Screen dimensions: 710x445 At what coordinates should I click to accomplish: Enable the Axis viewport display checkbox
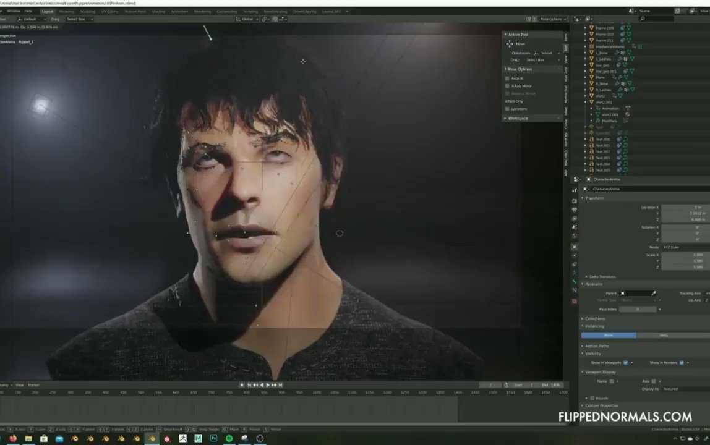click(x=653, y=381)
